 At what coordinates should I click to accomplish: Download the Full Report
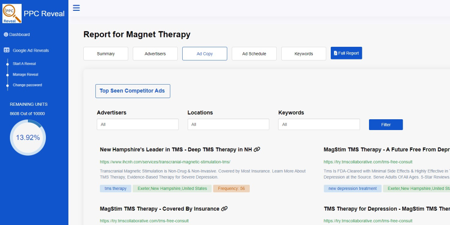point(346,53)
